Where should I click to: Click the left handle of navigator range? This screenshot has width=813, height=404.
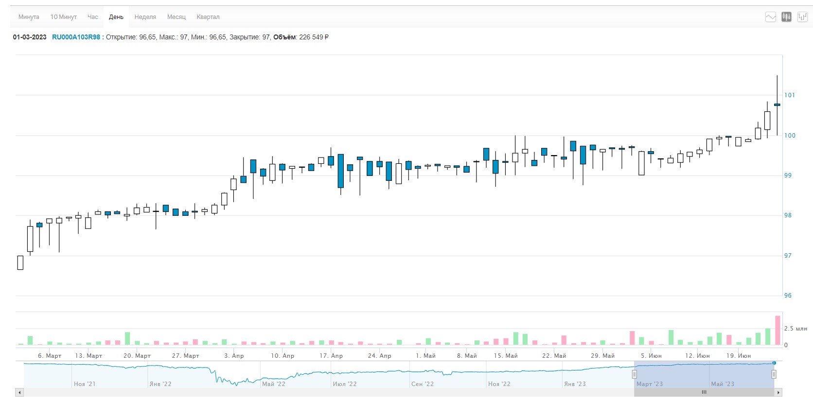tap(634, 374)
